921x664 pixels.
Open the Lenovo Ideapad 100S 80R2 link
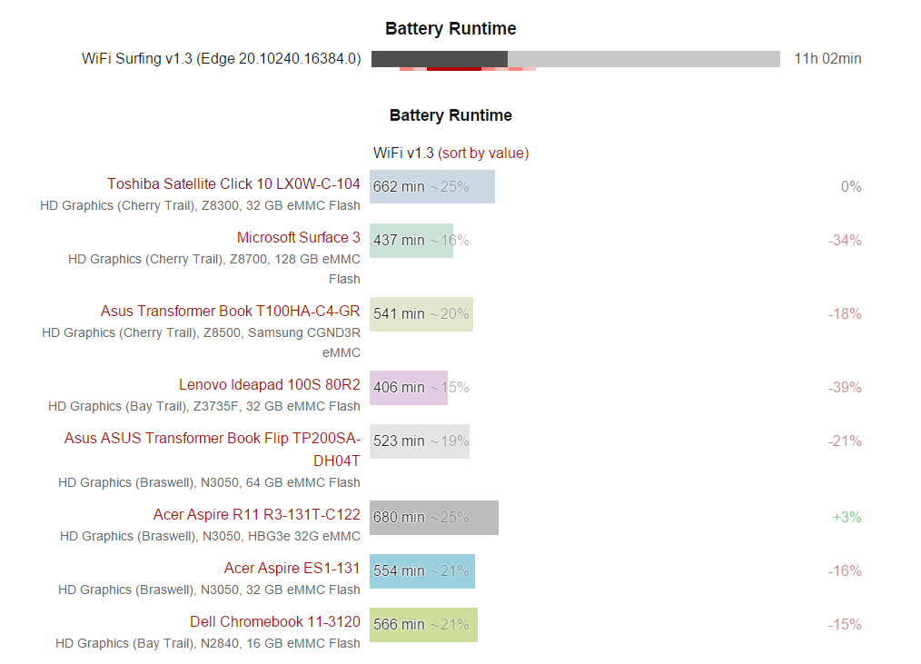point(270,384)
